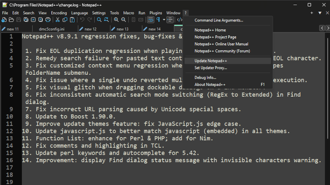Viewport: 330px width, 185px height.
Task: Close the inner document with X below window controls
Action: click(x=327, y=13)
